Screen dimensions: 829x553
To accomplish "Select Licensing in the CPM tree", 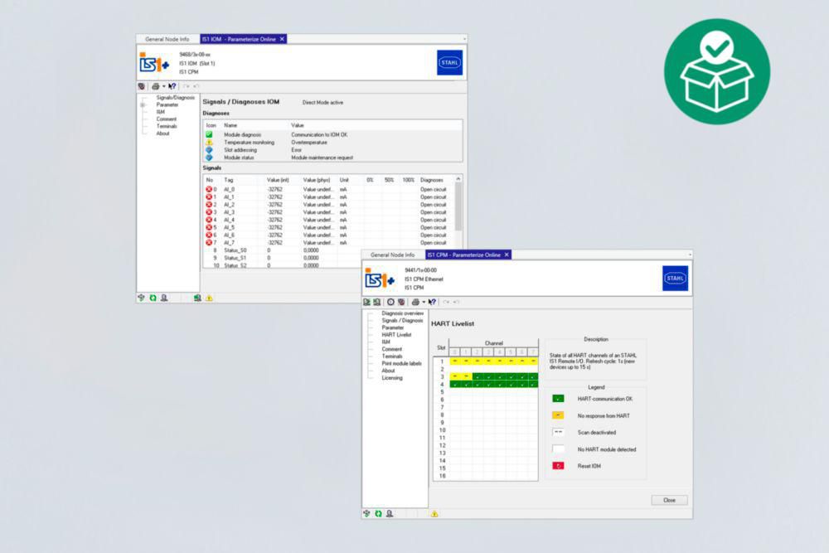I will (392, 378).
